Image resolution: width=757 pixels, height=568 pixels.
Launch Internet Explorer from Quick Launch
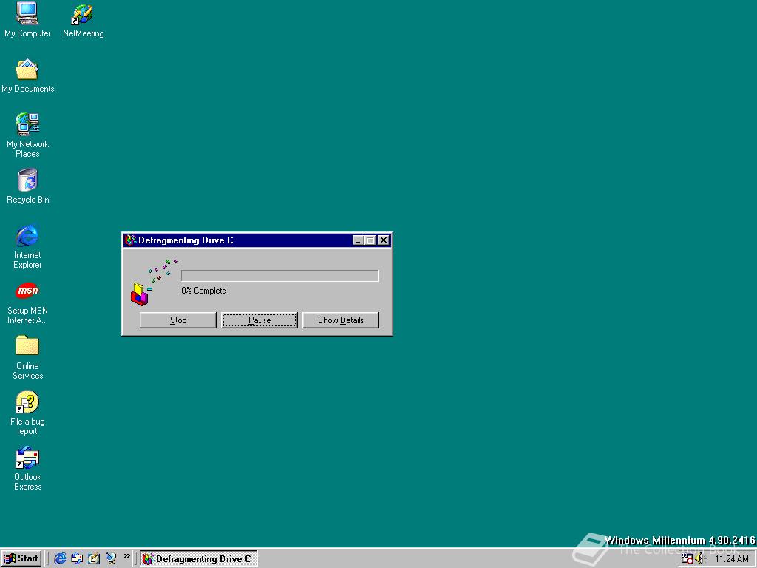click(60, 559)
